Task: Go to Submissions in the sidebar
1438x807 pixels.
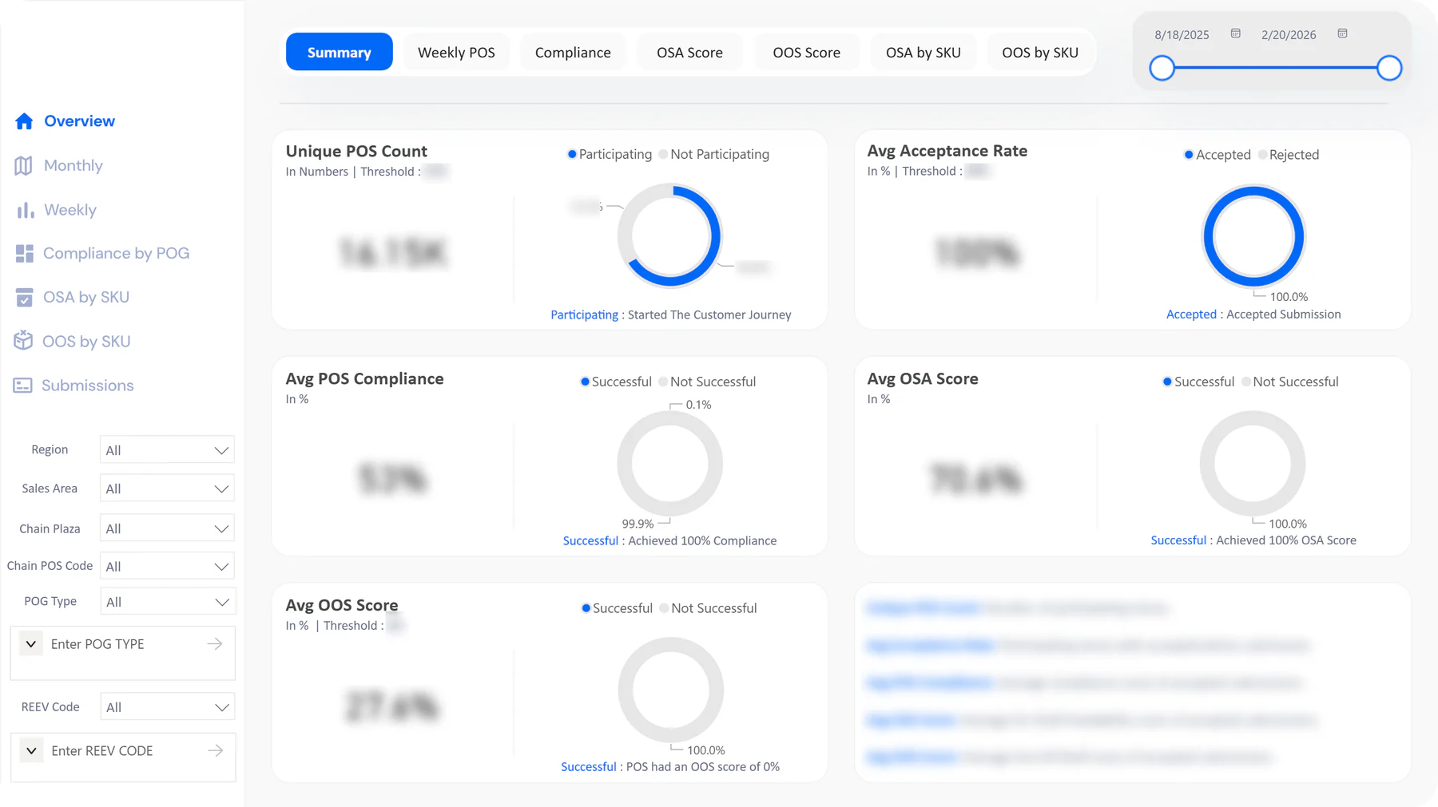Action: [x=88, y=386]
